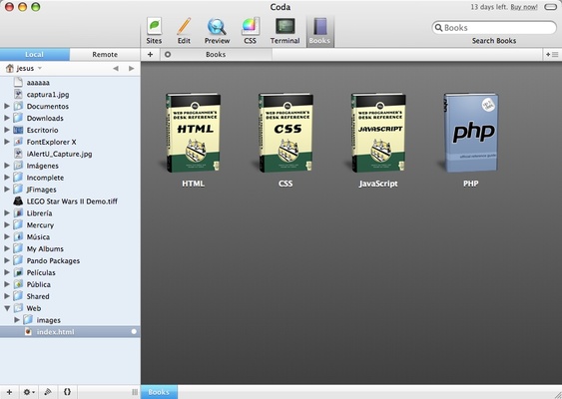
Task: Launch the Terminal toolbar icon
Action: tap(284, 31)
